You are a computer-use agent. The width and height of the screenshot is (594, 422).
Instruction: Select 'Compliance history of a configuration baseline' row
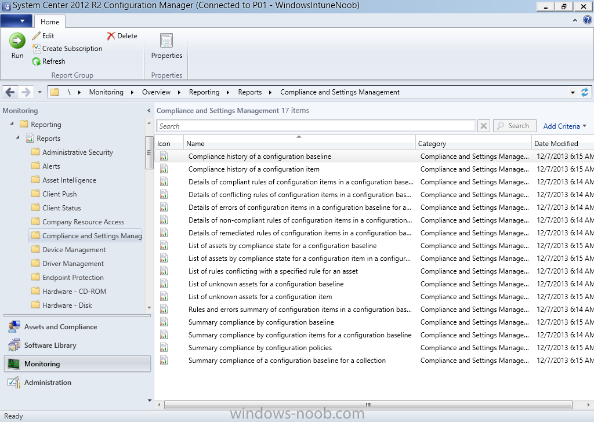pos(374,157)
